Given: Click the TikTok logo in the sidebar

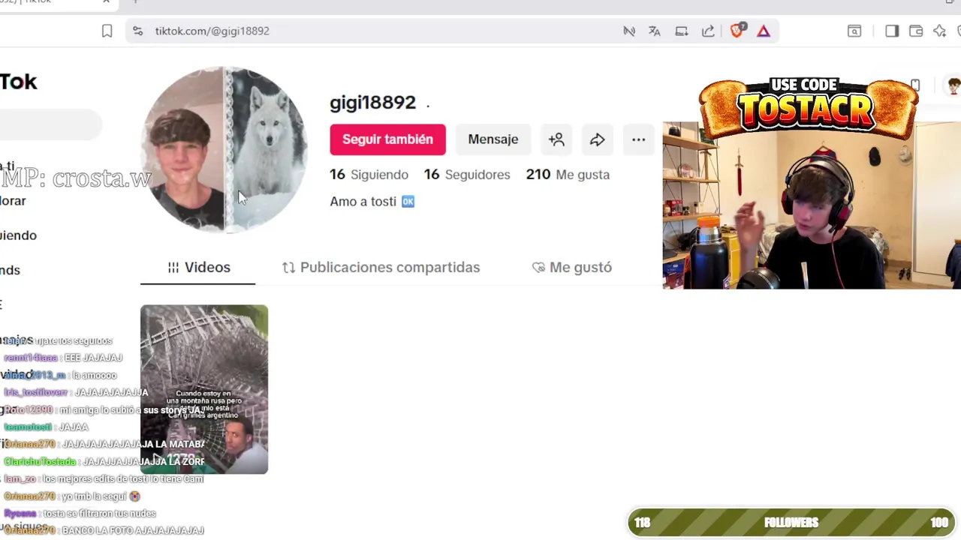Looking at the screenshot, I should pos(18,82).
